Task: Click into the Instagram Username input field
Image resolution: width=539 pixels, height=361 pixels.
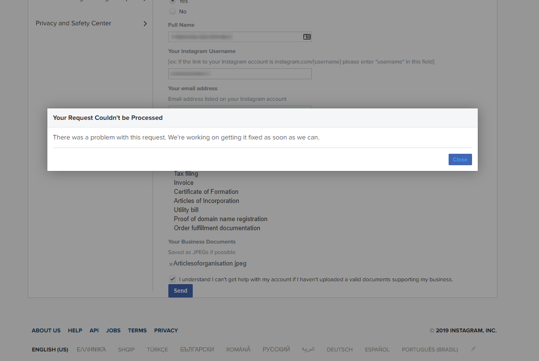Action: point(240,74)
